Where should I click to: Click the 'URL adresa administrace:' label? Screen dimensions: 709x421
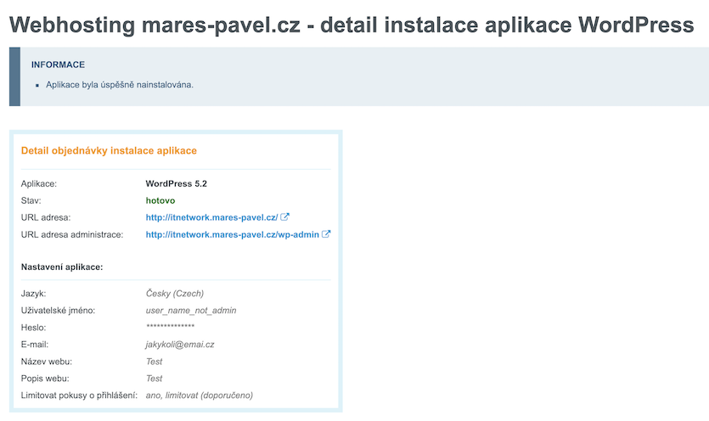pos(72,234)
